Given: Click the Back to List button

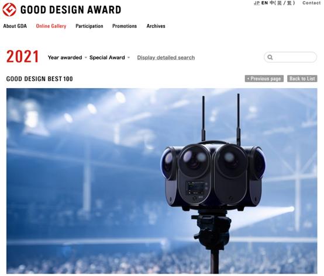Looking at the screenshot, I should click(x=302, y=79).
